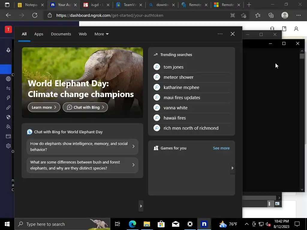Click See more games link

(x=221, y=148)
